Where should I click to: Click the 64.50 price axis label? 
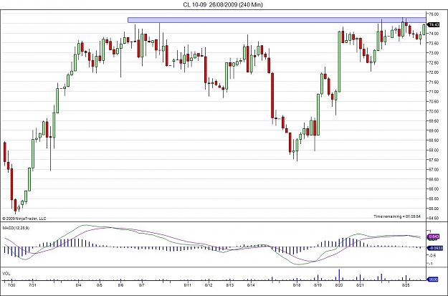click(x=434, y=218)
